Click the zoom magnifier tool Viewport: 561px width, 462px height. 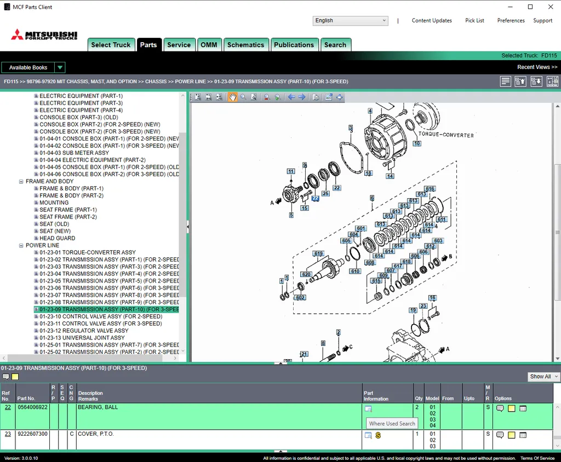(243, 97)
